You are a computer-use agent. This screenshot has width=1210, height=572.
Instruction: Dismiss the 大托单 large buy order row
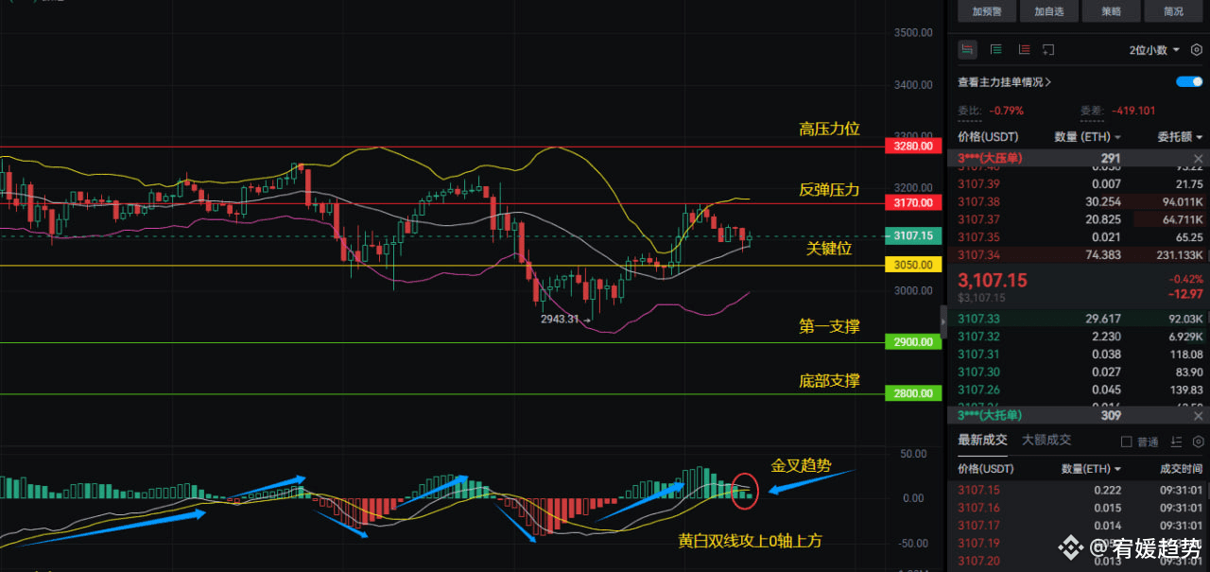click(1199, 415)
